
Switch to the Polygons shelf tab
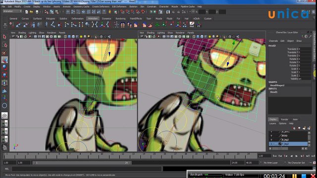pos(51,19)
